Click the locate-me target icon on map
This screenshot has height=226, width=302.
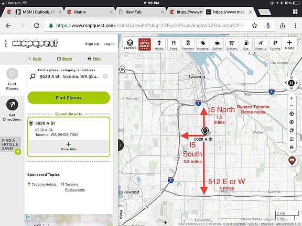[292, 114]
